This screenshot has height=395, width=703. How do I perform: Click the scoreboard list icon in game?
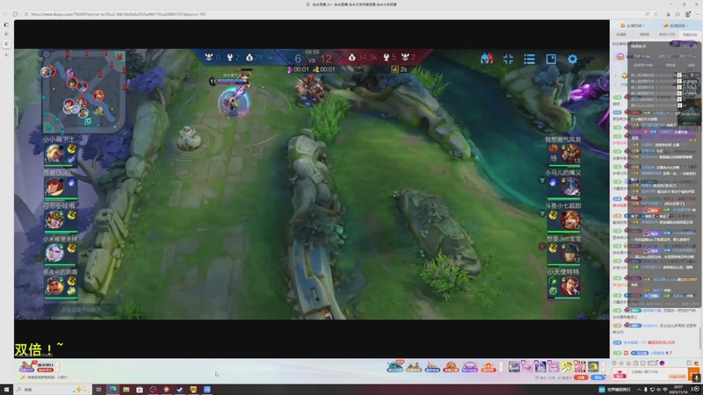[x=530, y=59]
